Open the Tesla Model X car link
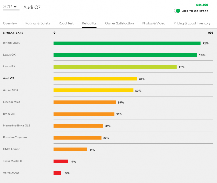217x183 pixels. click(x=12, y=161)
